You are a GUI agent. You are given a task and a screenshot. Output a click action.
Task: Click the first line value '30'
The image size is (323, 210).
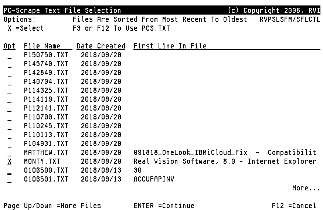(x=137, y=170)
